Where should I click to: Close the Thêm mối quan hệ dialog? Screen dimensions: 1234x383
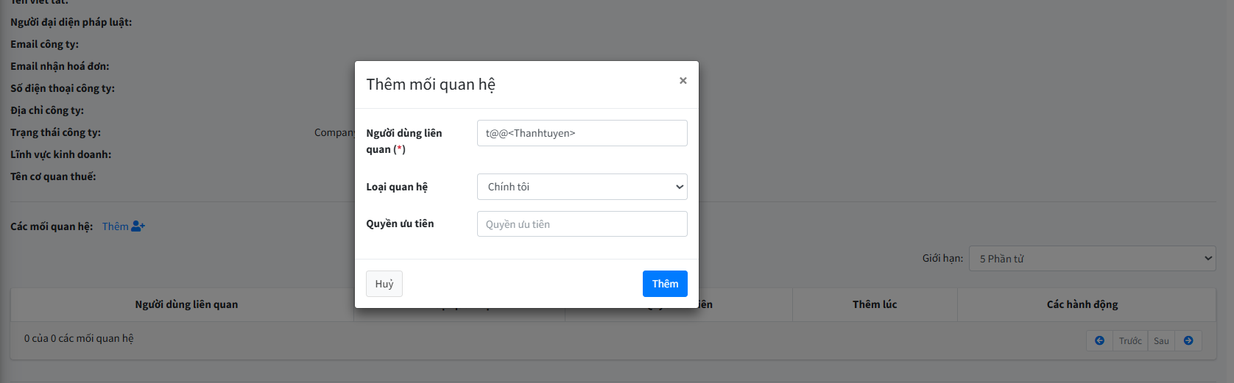[x=683, y=81]
